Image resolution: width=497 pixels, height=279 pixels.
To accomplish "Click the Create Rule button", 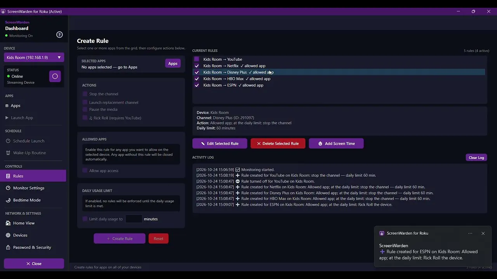I will 120,239.
